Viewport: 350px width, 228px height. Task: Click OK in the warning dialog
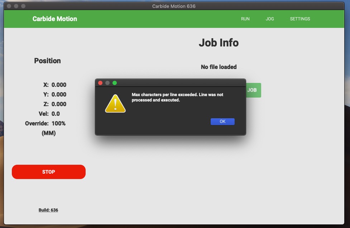(222, 122)
